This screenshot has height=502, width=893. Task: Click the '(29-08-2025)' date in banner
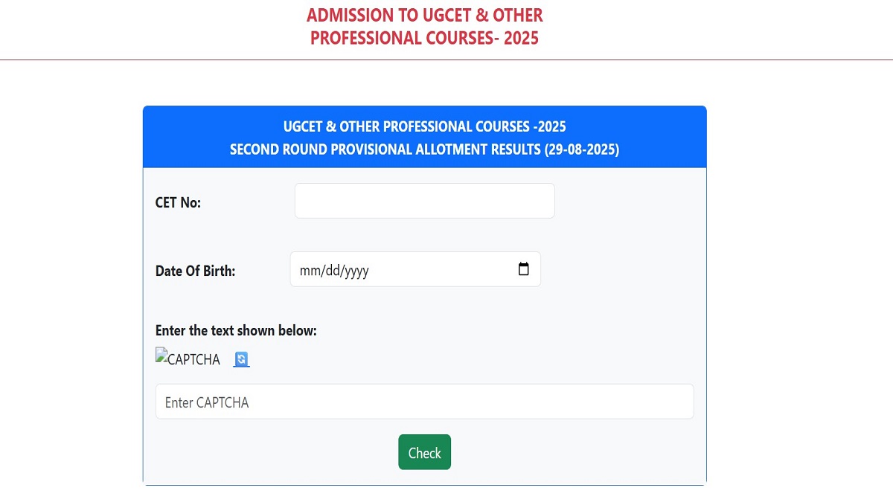pos(581,149)
